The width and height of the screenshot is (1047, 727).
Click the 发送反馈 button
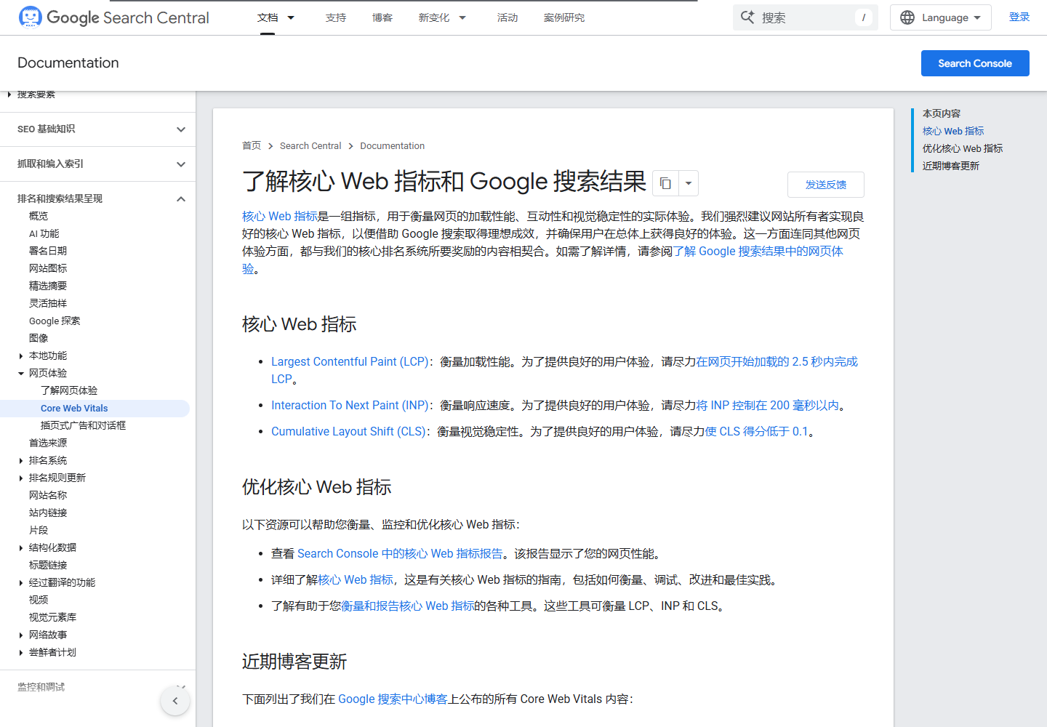826,185
